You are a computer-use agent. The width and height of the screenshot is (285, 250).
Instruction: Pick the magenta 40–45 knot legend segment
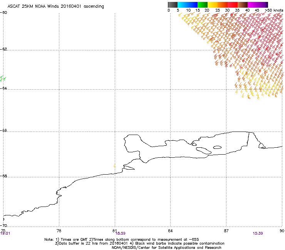tap(253, 5)
